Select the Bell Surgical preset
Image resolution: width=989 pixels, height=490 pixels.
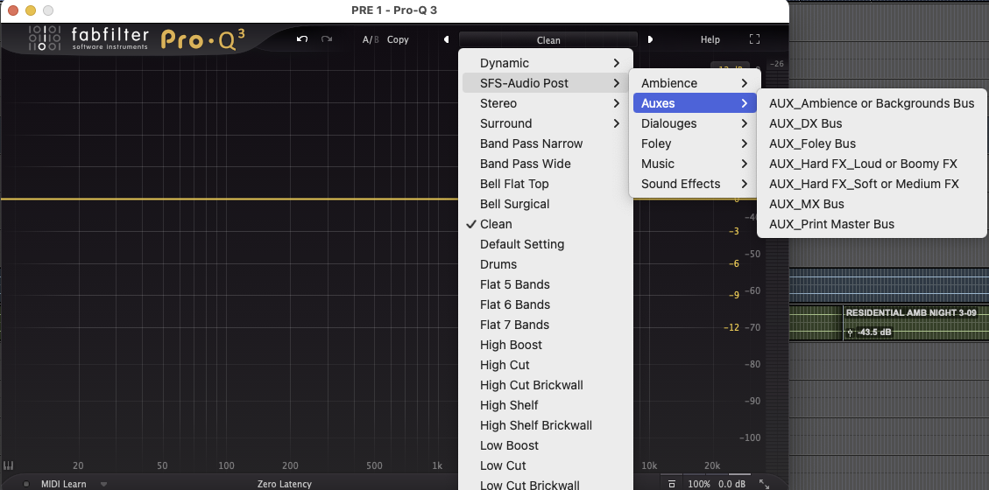point(514,204)
